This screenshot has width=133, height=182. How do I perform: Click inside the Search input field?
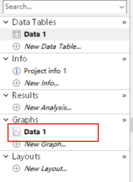pos(61,7)
